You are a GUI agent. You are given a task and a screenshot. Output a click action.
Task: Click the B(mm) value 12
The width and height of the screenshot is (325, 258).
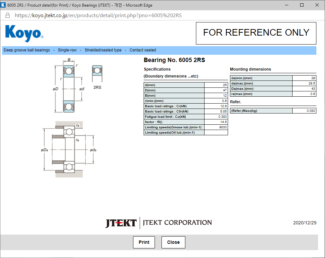point(216,95)
